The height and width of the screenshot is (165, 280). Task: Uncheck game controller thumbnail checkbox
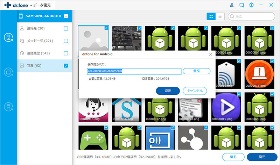point(106,127)
